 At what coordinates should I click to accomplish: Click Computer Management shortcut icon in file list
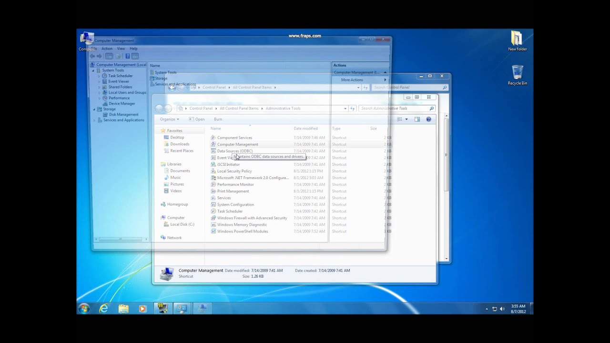(213, 144)
